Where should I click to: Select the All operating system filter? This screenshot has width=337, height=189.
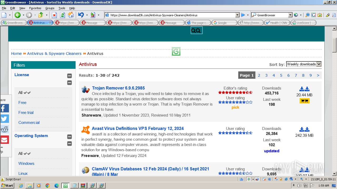tap(24, 154)
